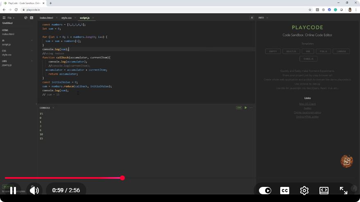
Task: Click the plus icon next to CSS section
Action: click(x=32, y=51)
